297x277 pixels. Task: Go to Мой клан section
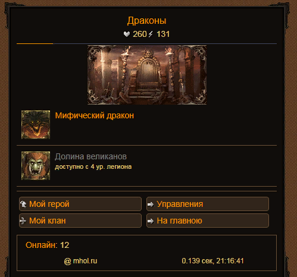tap(80, 221)
